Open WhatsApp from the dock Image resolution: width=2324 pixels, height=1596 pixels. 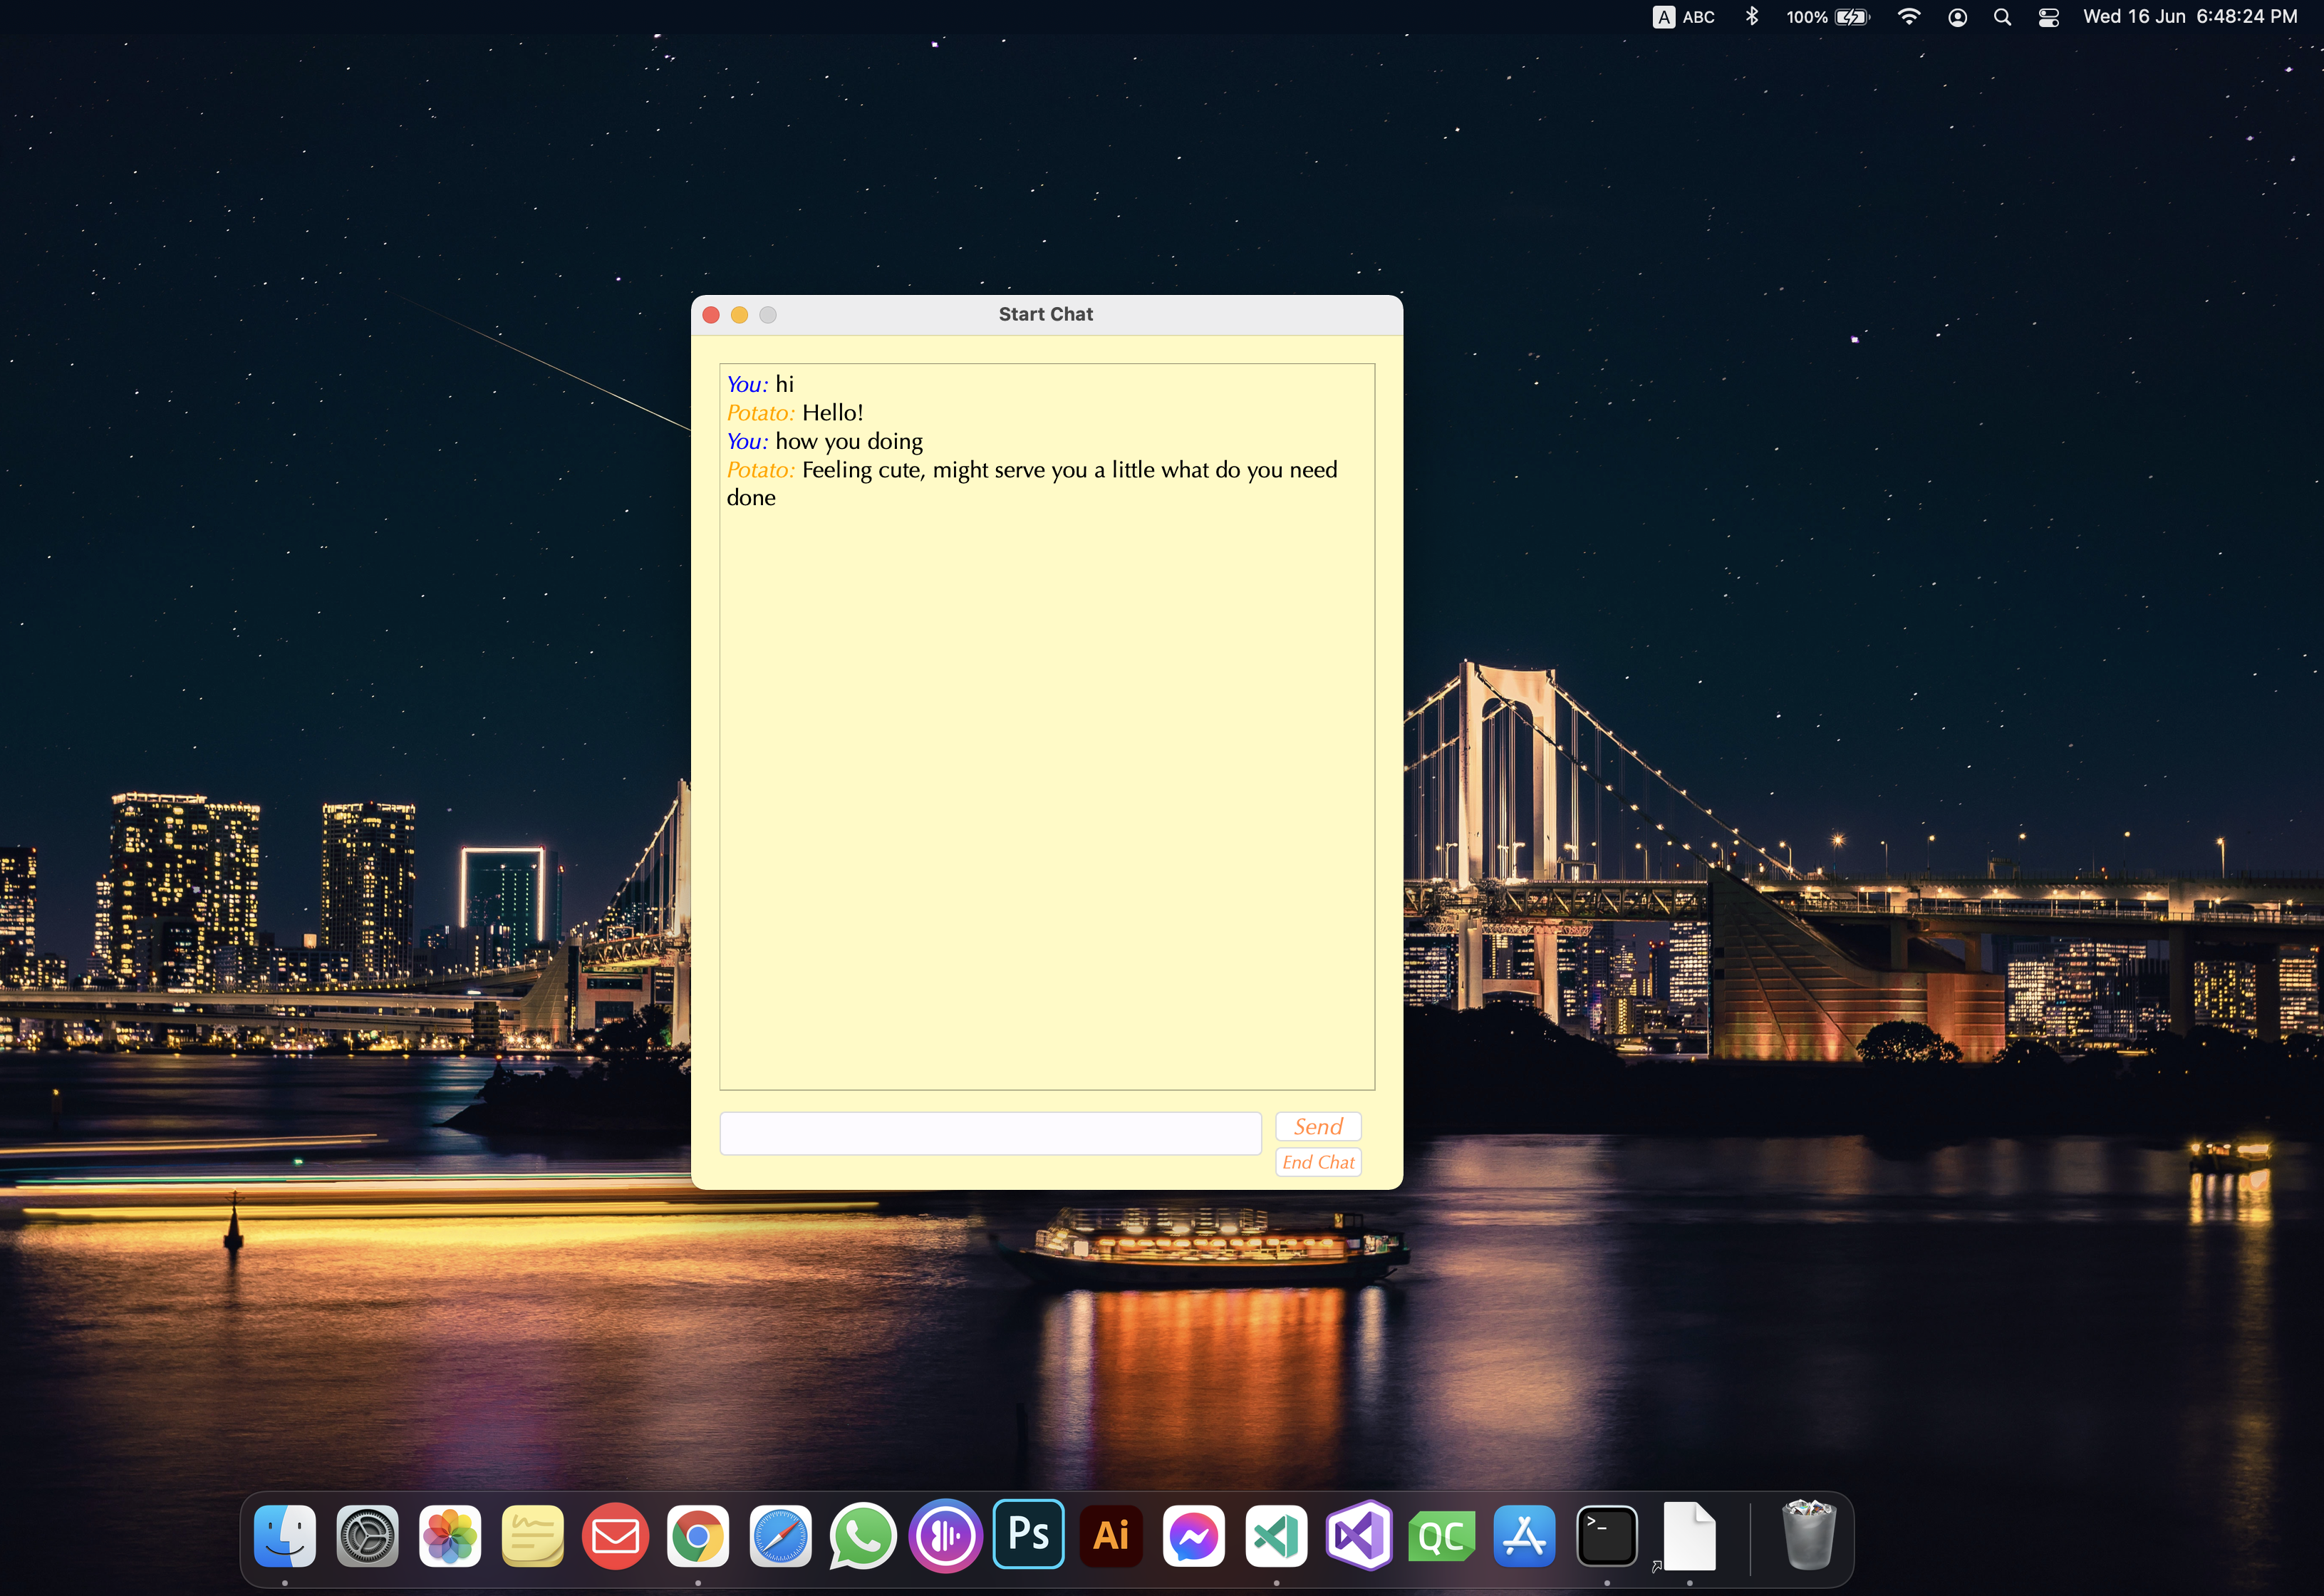(862, 1536)
